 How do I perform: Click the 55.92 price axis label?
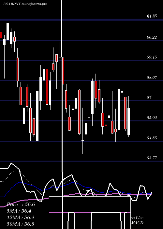click(152, 117)
